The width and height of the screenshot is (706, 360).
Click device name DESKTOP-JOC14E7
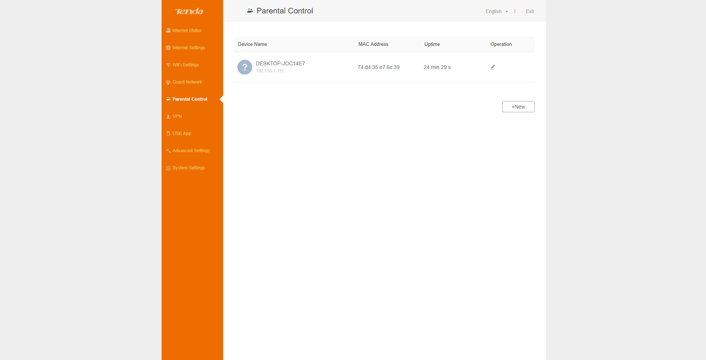point(280,63)
